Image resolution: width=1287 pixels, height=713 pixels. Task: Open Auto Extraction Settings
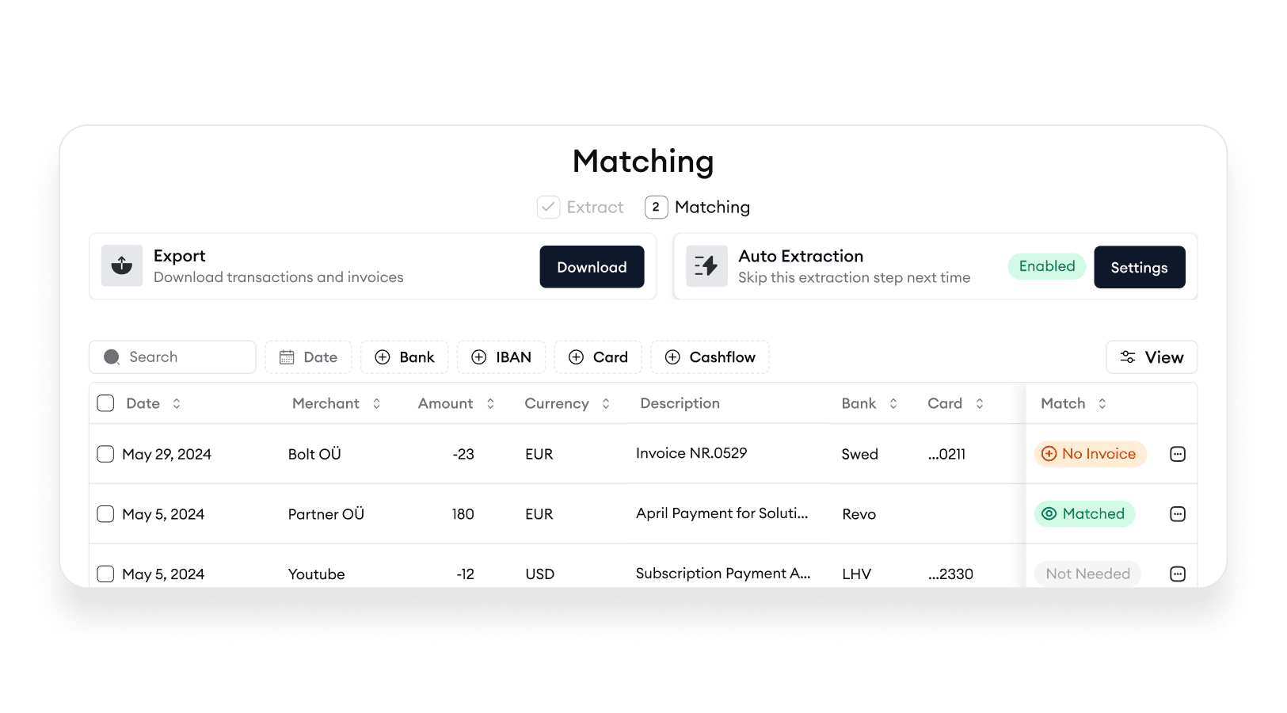(1139, 267)
